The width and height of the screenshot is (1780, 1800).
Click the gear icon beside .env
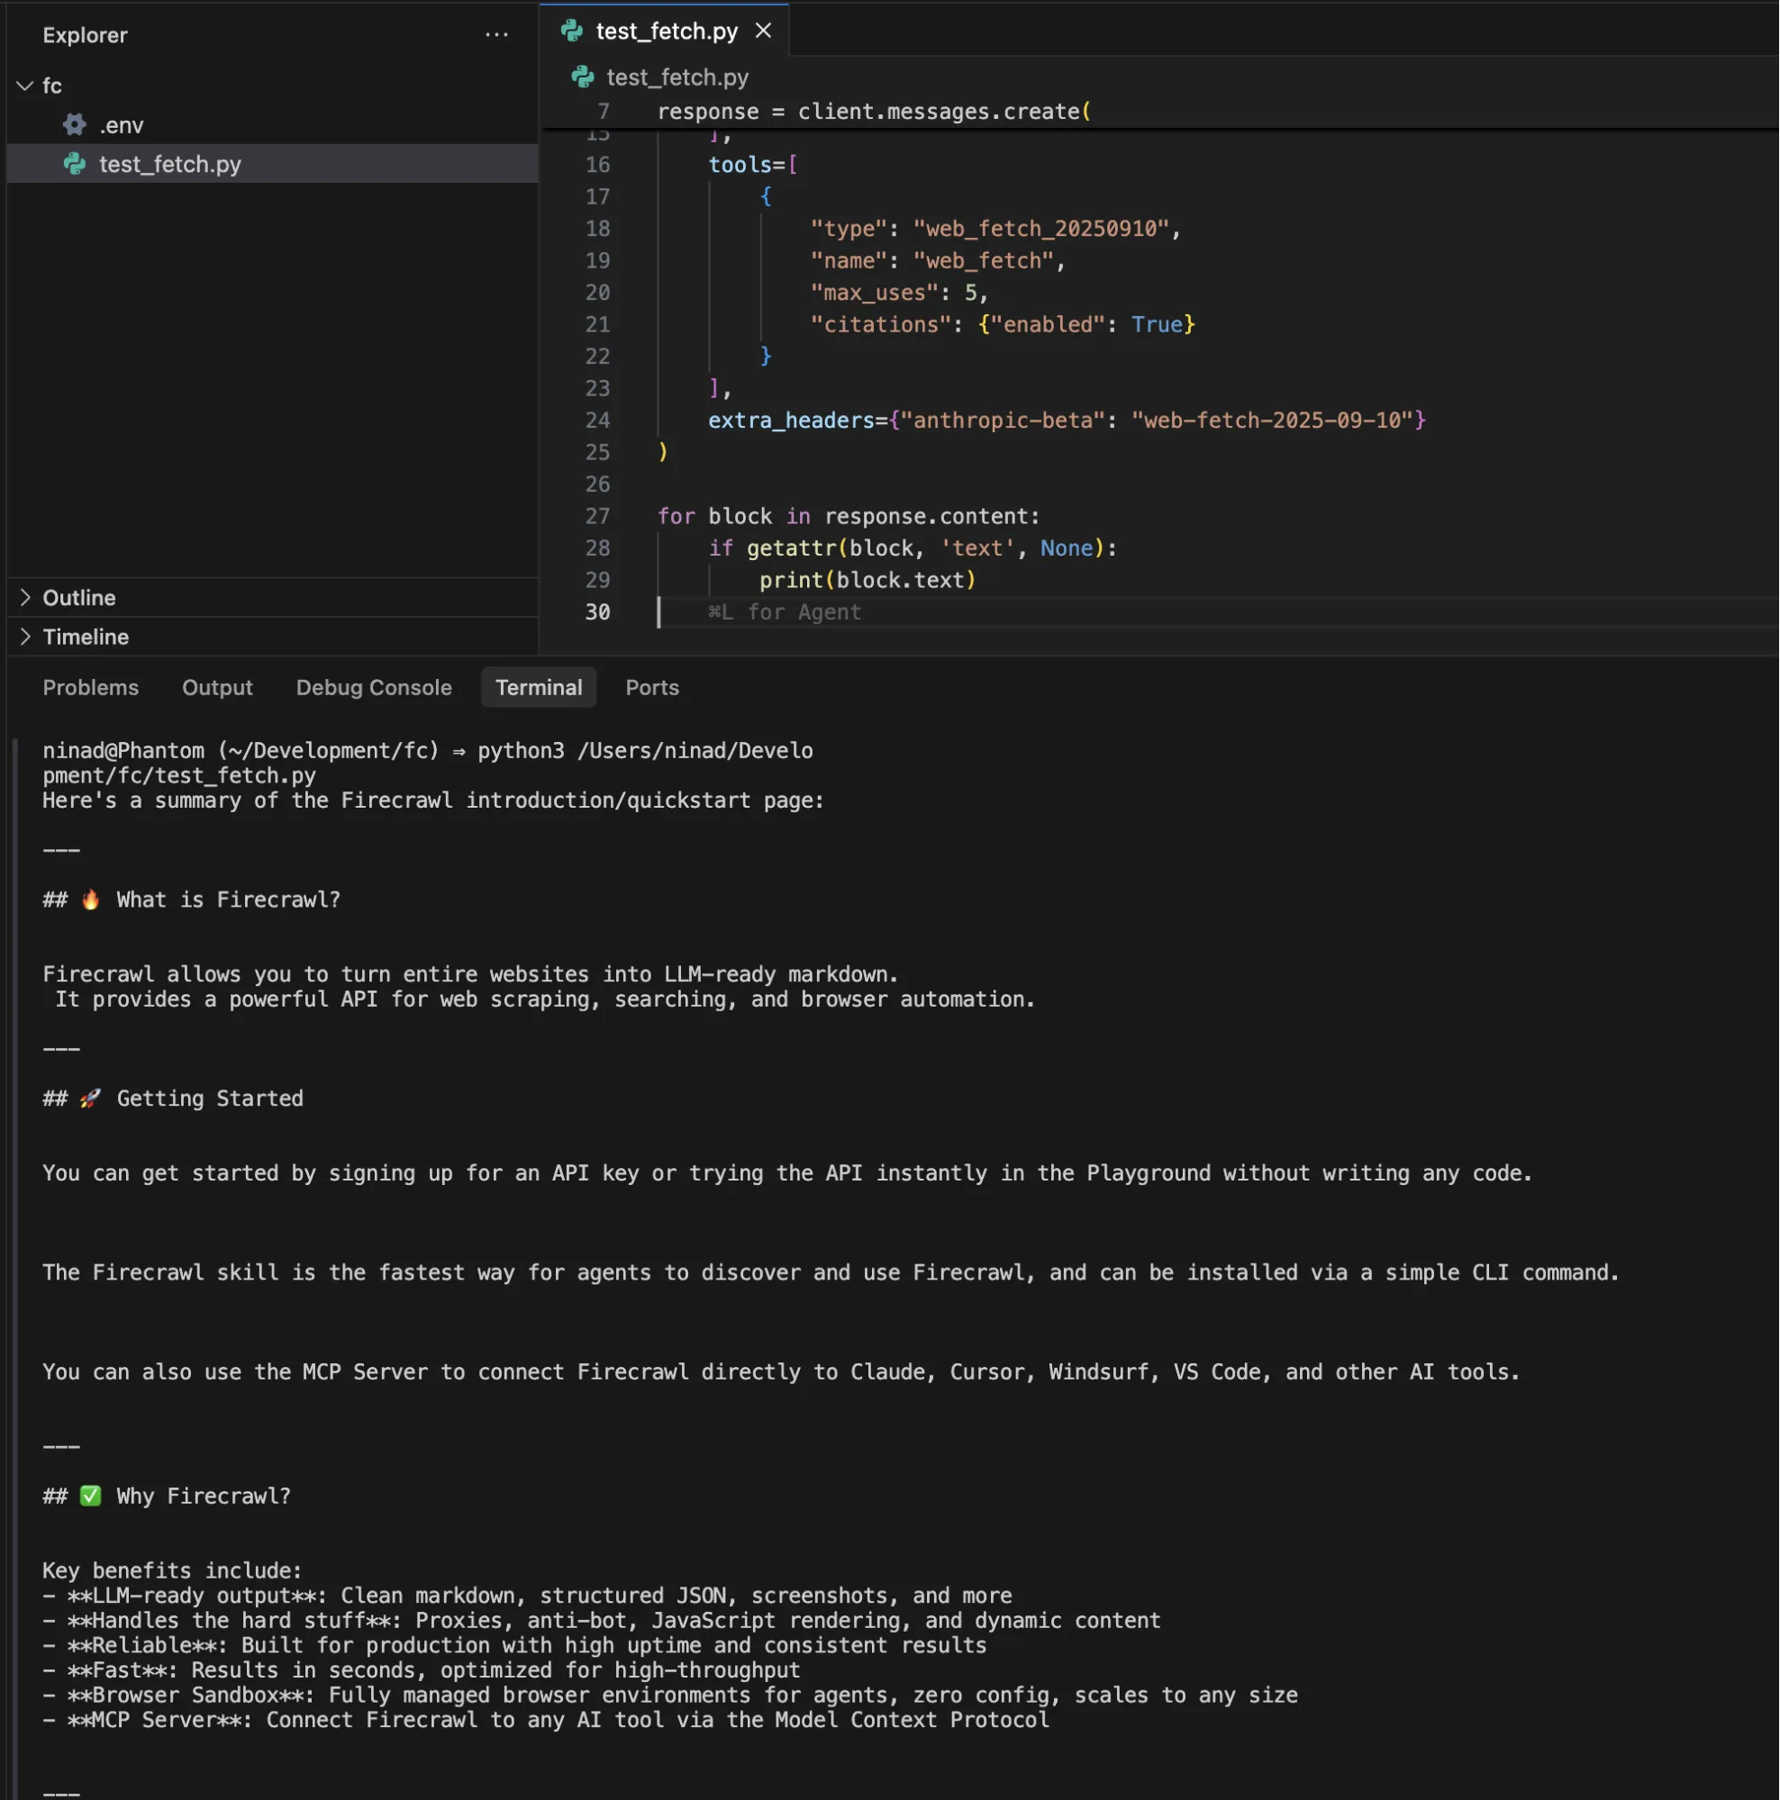(x=75, y=125)
